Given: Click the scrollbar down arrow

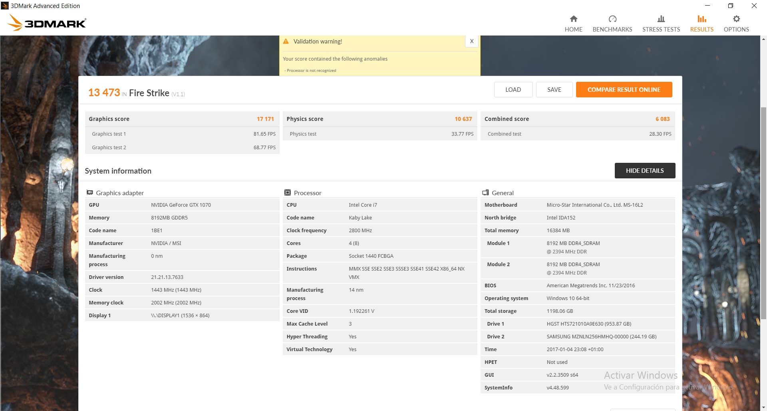Looking at the screenshot, I should coord(763,407).
